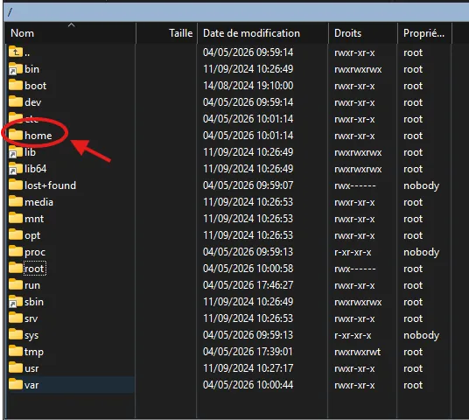Click the rwxrwxrwt permissions of tmp
Image resolution: width=469 pixels, height=420 pixels.
pyautogui.click(x=357, y=352)
